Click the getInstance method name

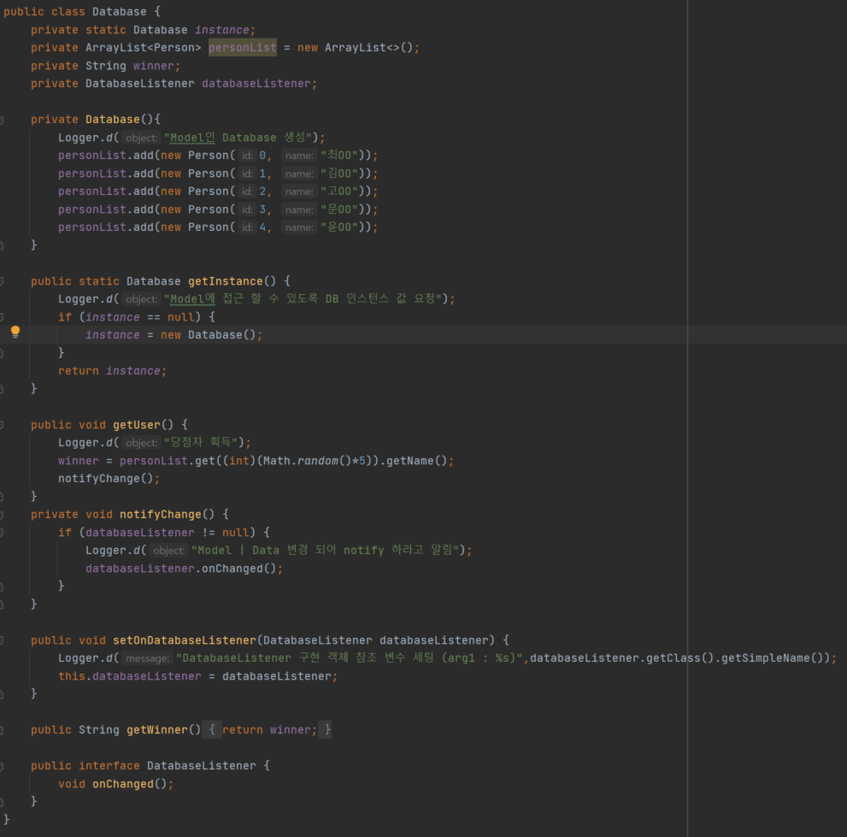(x=226, y=281)
